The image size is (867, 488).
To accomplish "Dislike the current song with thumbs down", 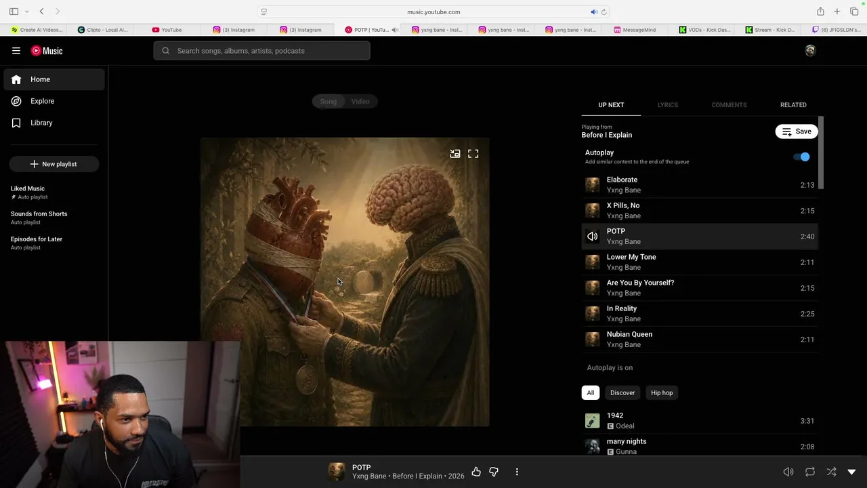I will [494, 472].
